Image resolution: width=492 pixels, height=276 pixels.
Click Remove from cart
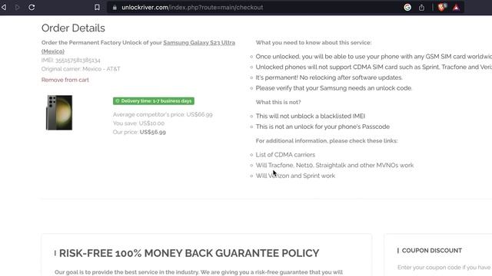(x=65, y=80)
